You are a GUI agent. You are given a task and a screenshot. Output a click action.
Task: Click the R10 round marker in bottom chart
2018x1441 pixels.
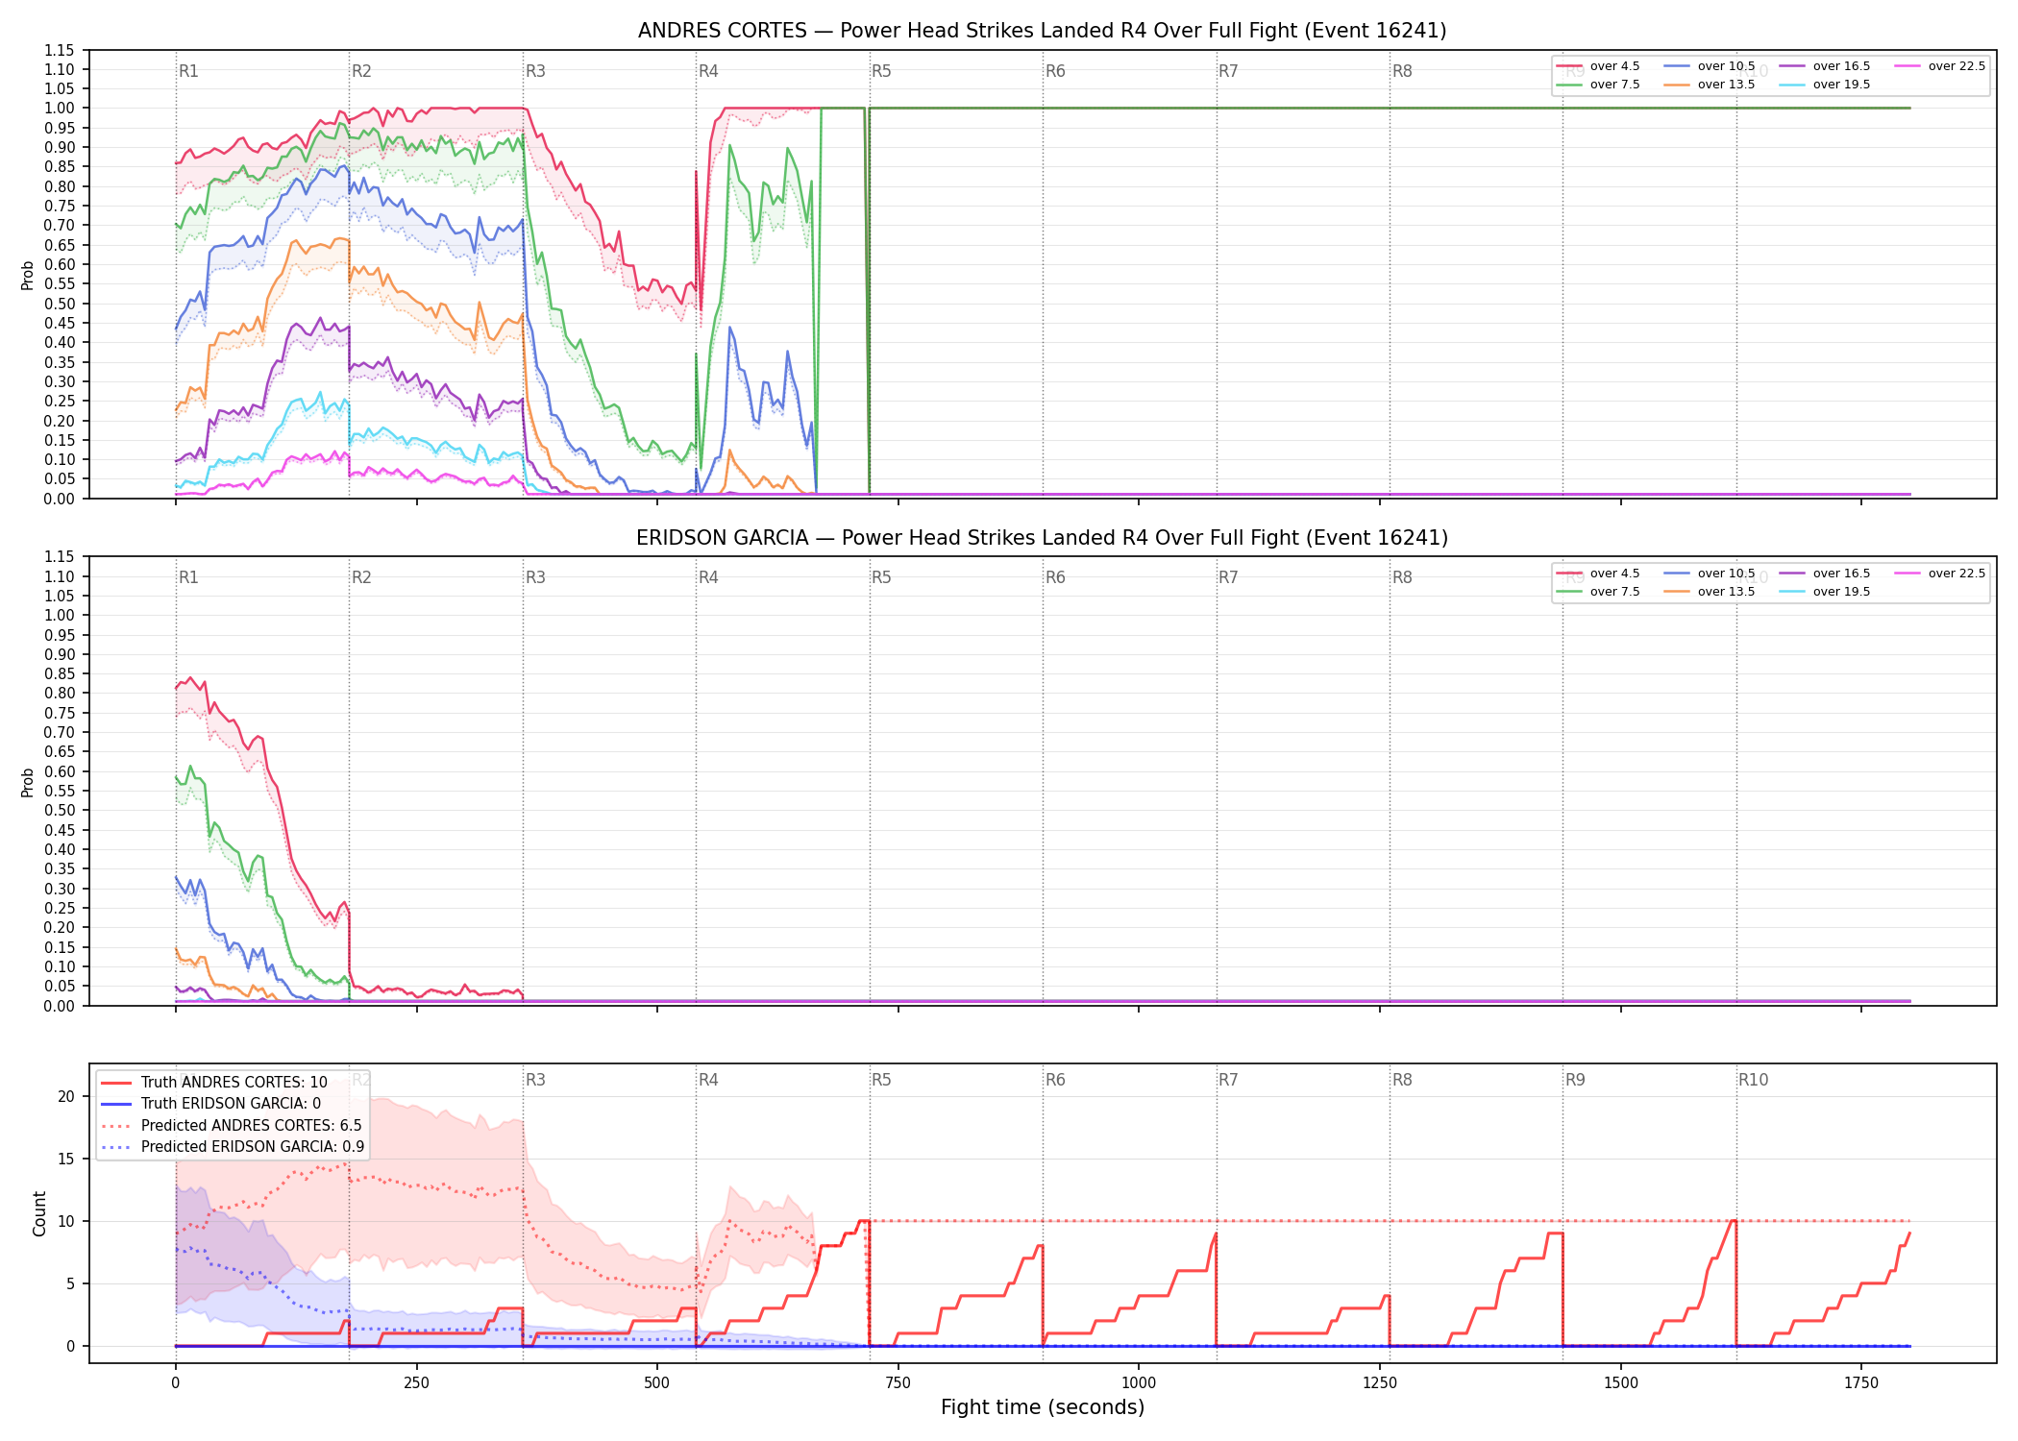(1753, 1080)
